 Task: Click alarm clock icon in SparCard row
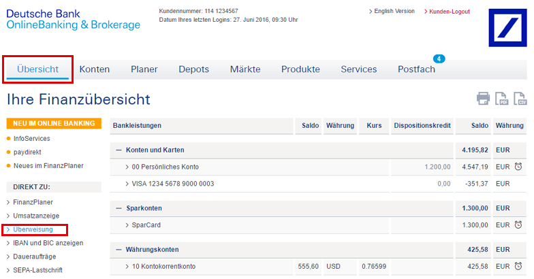(x=518, y=225)
